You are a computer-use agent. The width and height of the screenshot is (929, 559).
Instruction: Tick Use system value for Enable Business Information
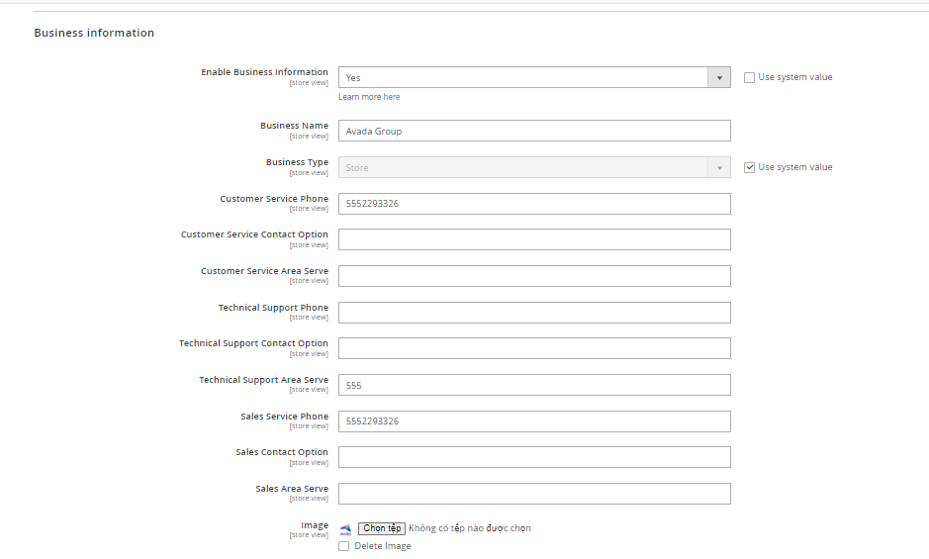click(x=750, y=77)
